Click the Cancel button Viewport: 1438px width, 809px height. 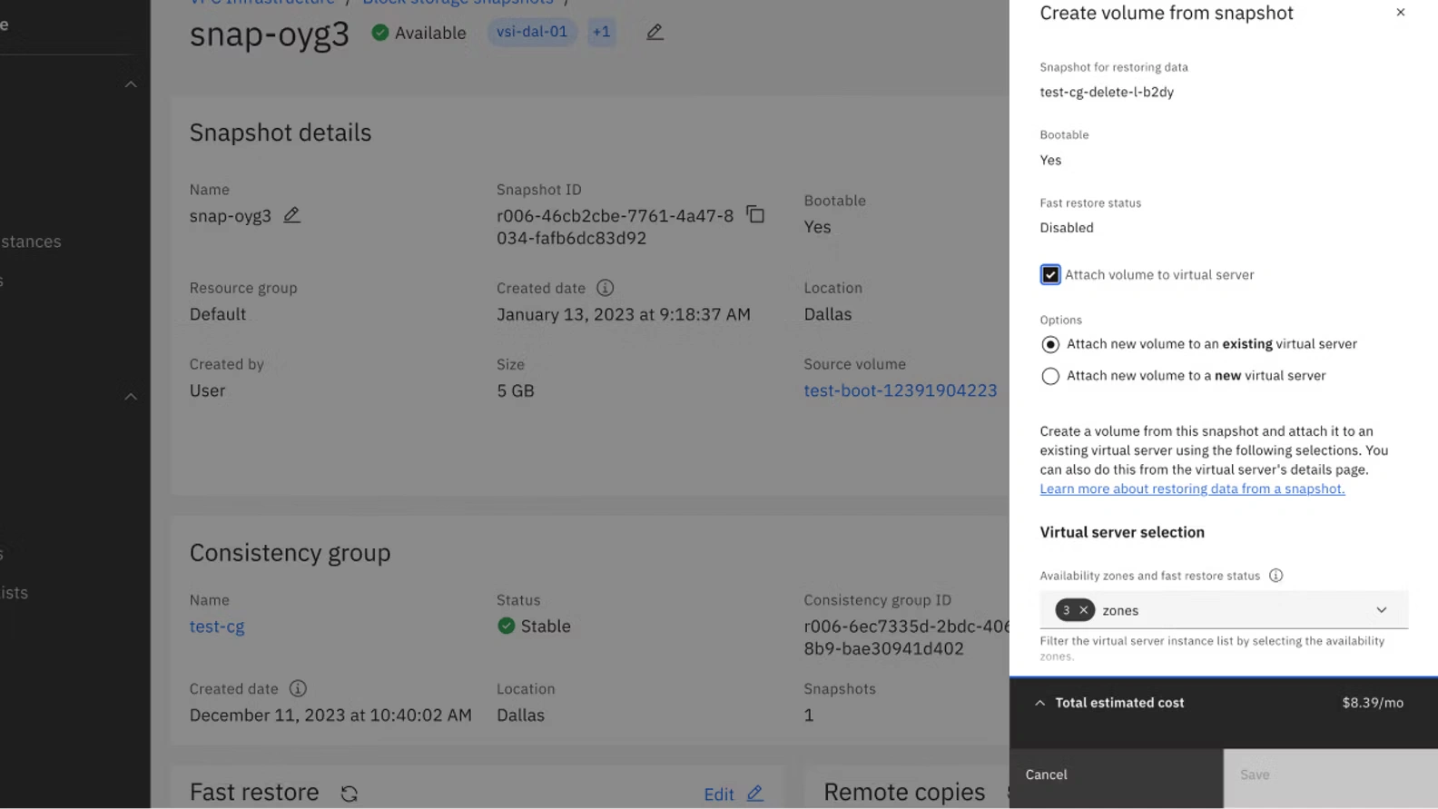1047,774
